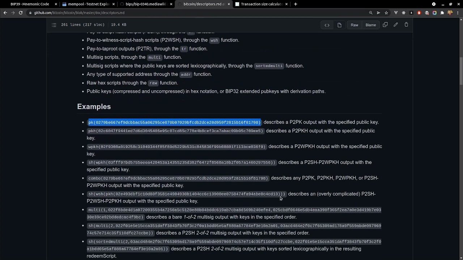Close the bitcoin/descriptors.md tab
463x260 pixels.
[x=229, y=4]
